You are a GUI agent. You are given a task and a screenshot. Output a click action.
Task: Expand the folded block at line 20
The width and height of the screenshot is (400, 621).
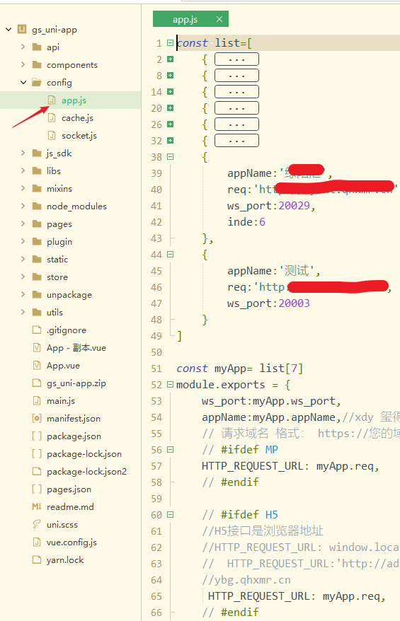[x=170, y=108]
